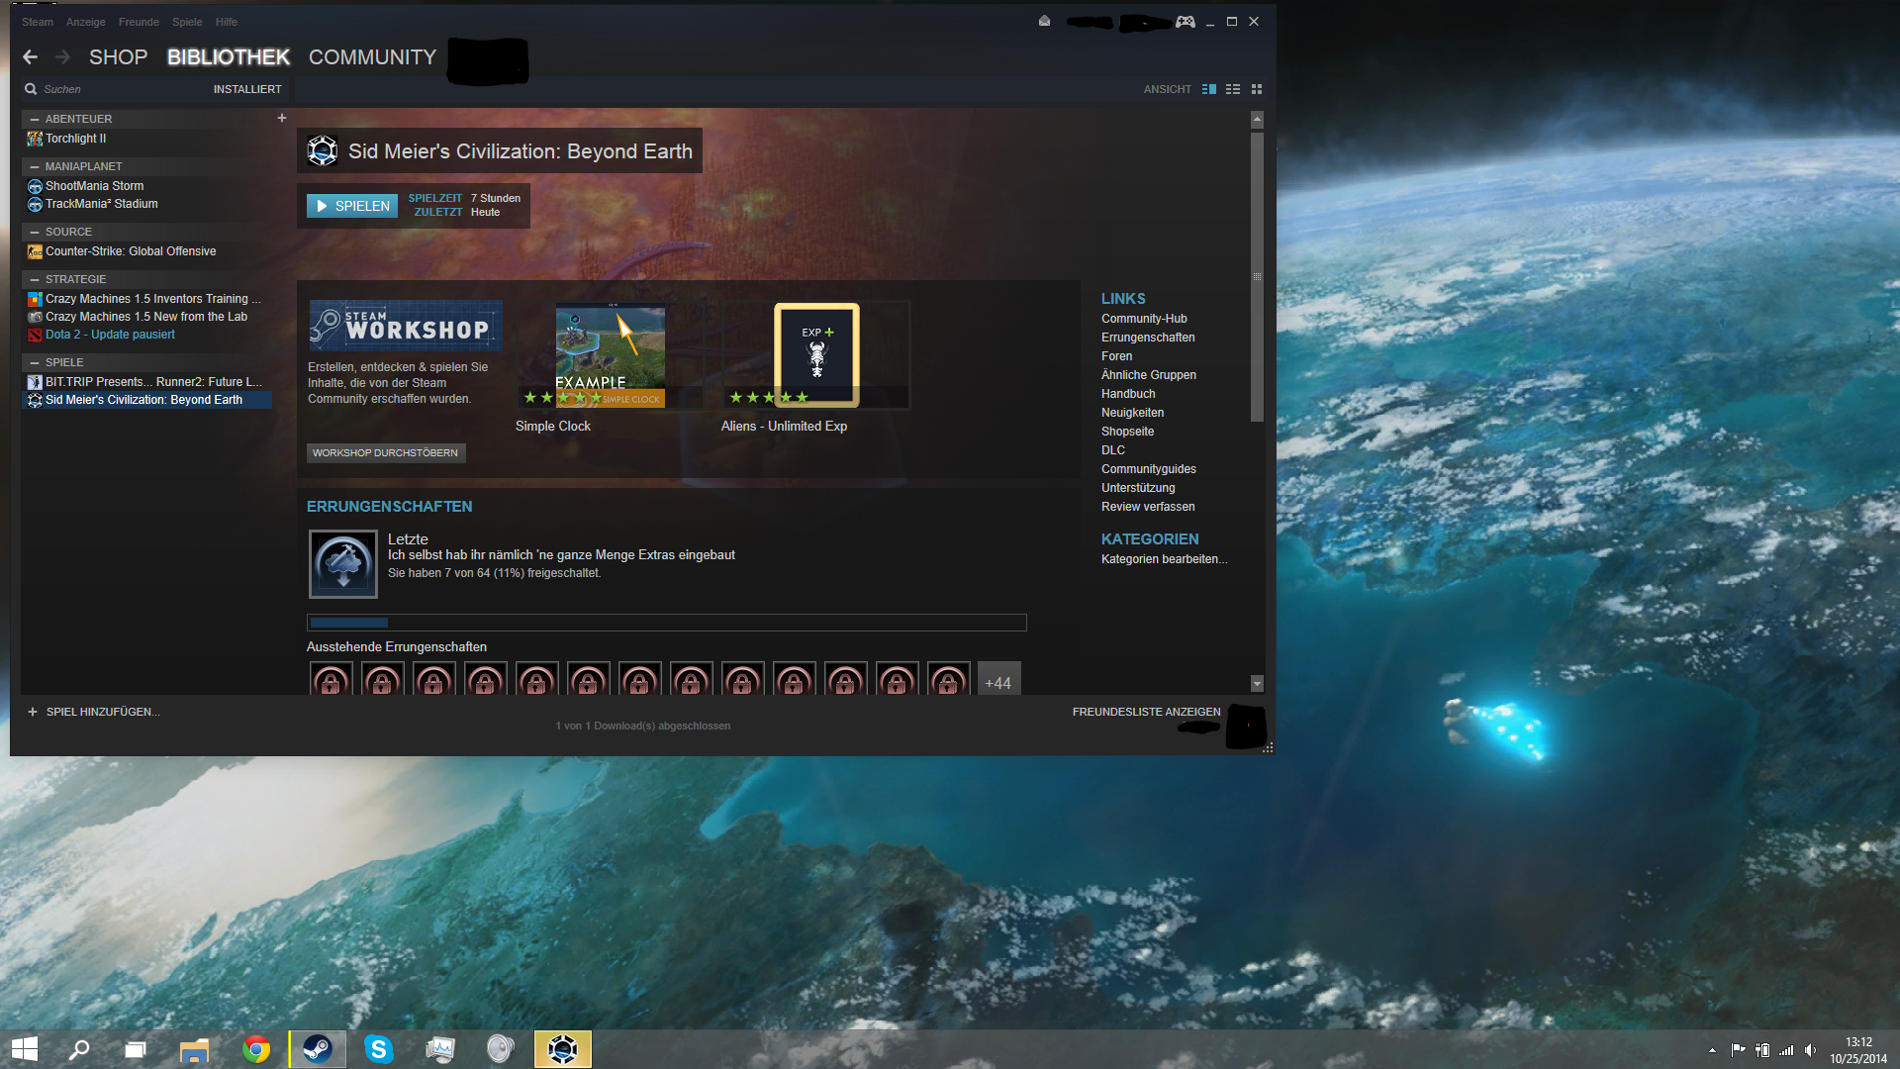The width and height of the screenshot is (1900, 1069).
Task: Show friends list via FREUNDESLISTE ANZEIGEN
Action: point(1146,712)
